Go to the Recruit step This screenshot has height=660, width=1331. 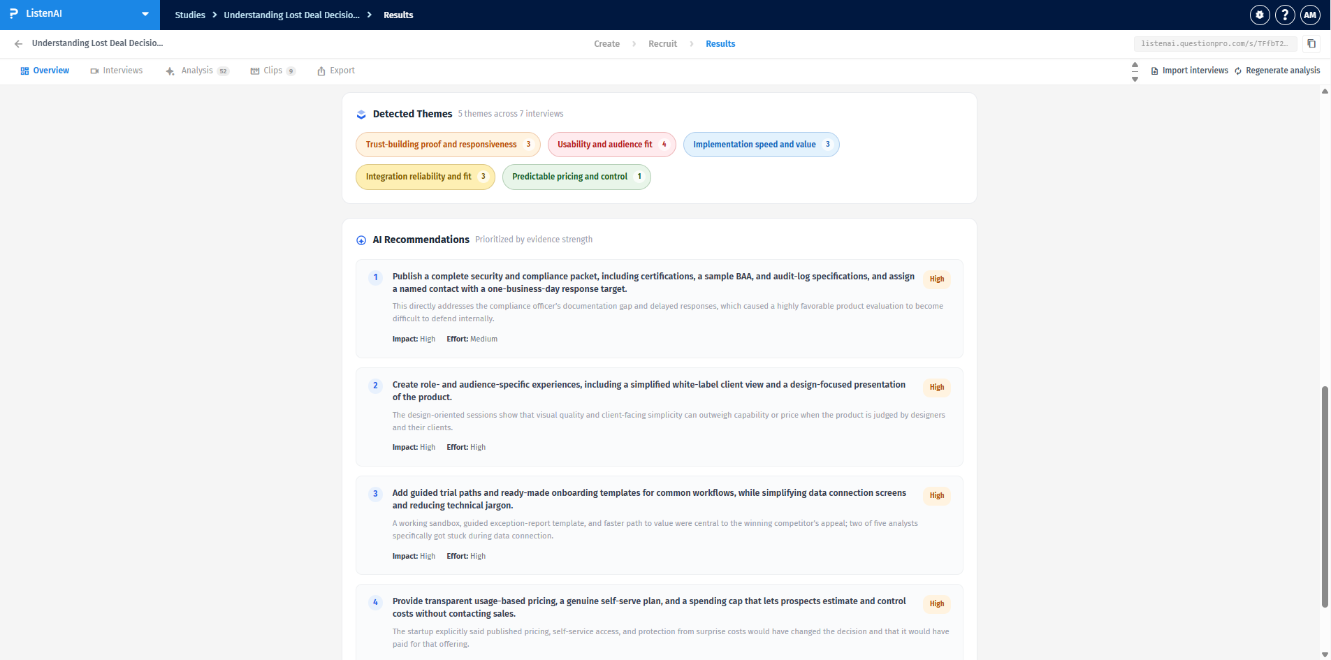[662, 43]
